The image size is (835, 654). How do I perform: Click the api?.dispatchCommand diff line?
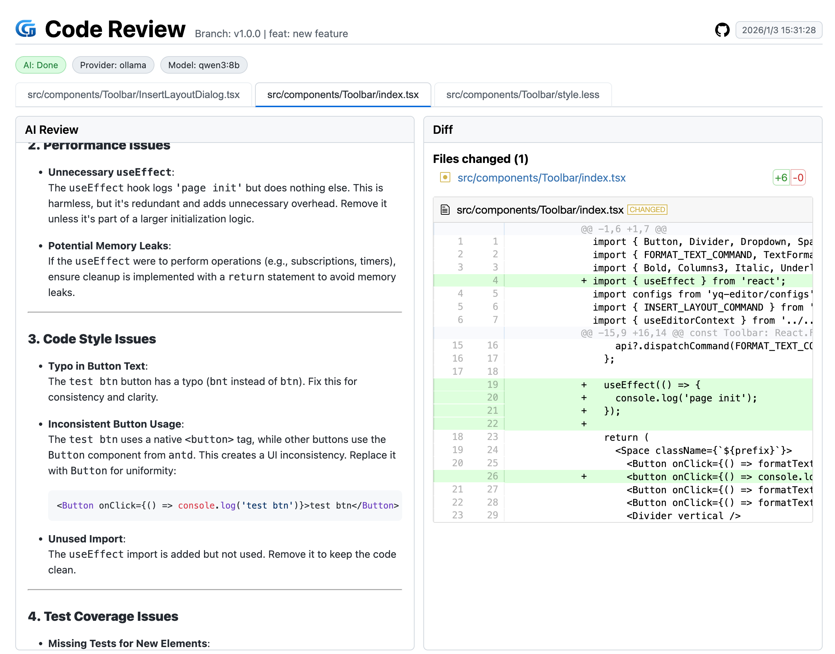coord(623,345)
